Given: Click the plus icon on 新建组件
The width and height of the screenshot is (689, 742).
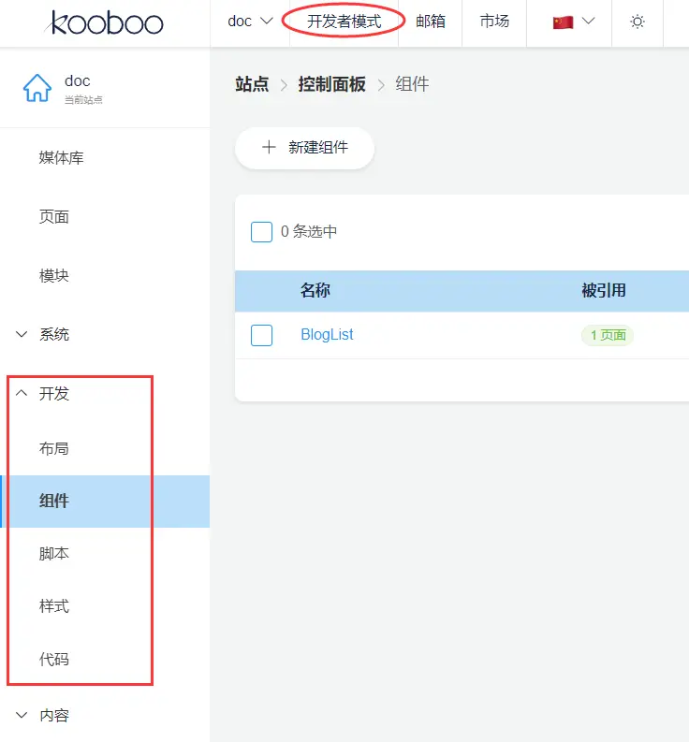Looking at the screenshot, I should (269, 148).
